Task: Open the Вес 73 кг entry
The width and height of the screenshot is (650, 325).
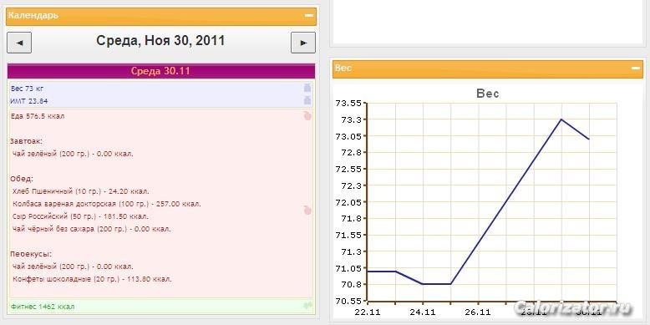Action: tap(28, 89)
